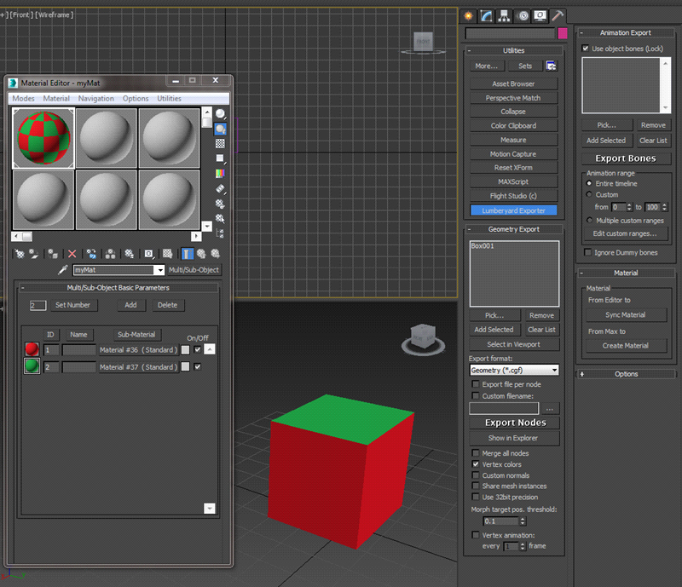Enable Ignore Dummy bones checkbox

tap(588, 253)
